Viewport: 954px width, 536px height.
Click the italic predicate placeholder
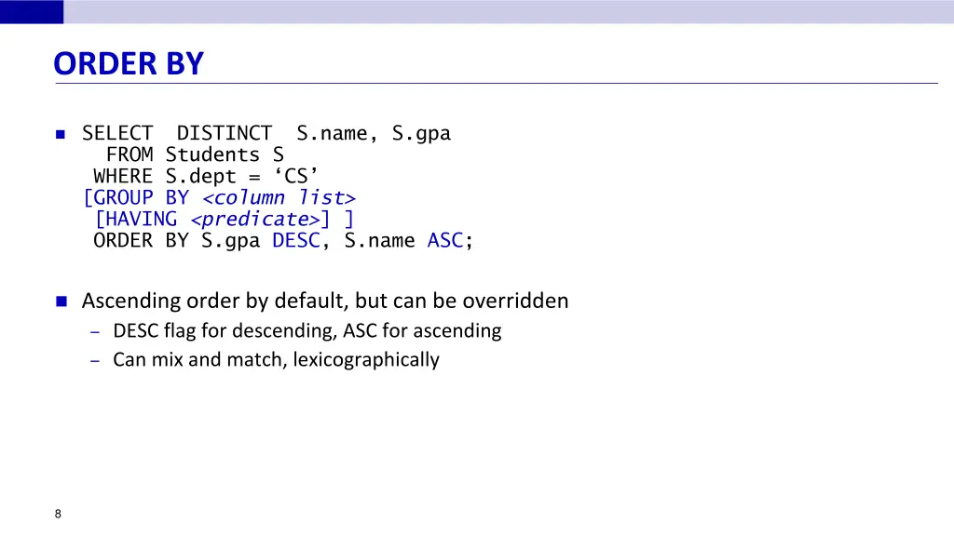[255, 220]
